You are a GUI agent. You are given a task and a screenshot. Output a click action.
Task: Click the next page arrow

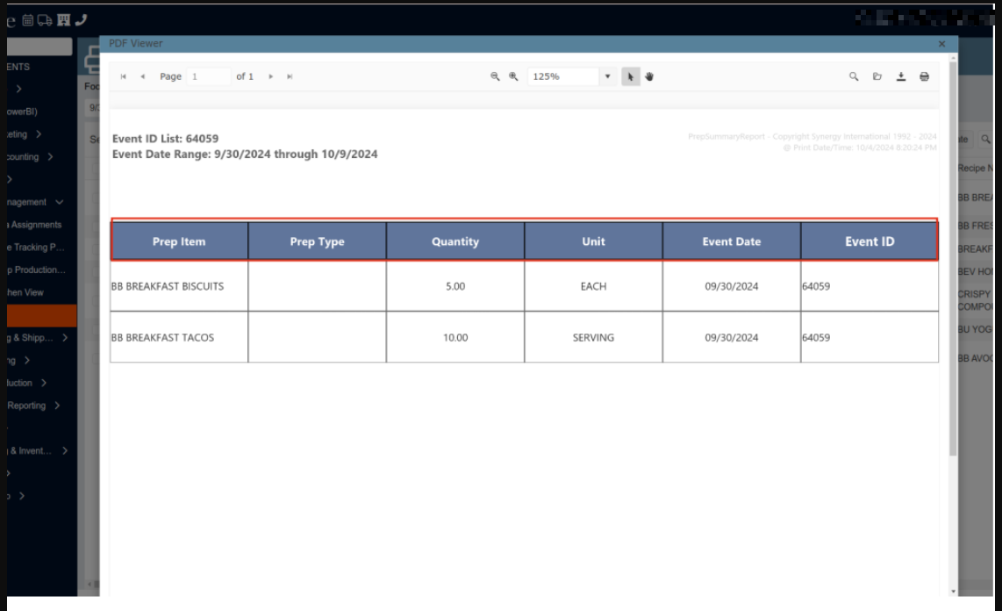point(271,76)
